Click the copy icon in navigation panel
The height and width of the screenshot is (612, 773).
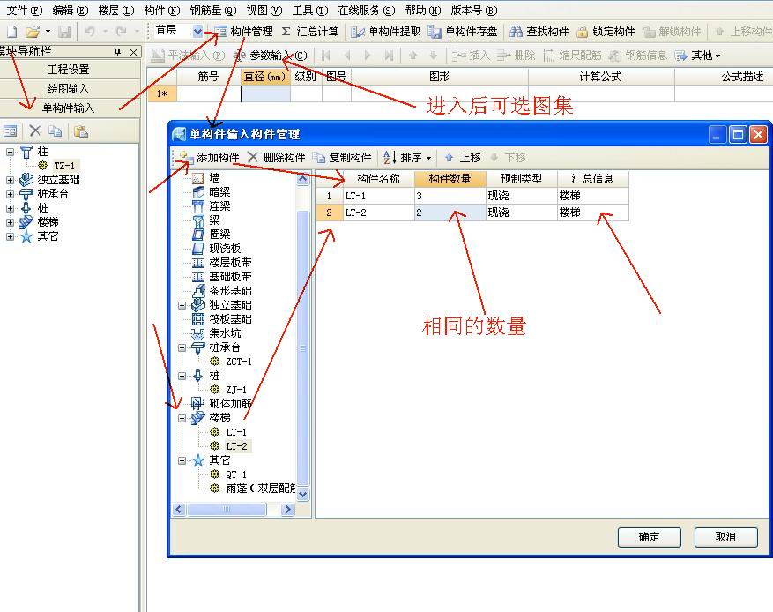pos(56,131)
